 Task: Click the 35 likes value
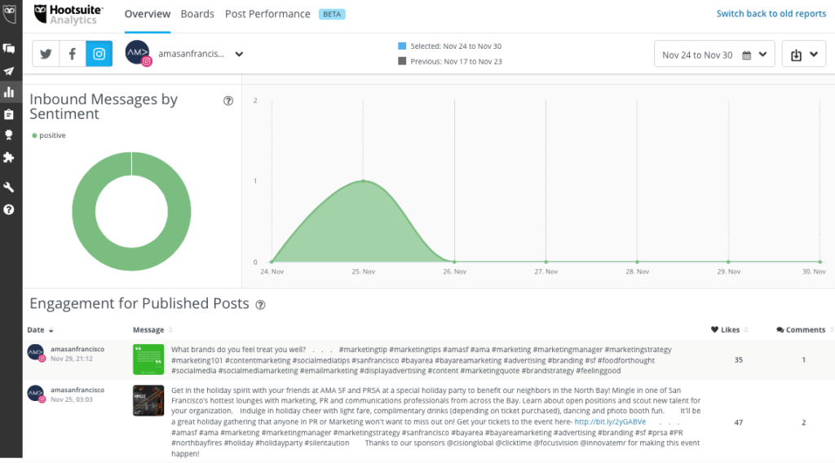pos(739,359)
